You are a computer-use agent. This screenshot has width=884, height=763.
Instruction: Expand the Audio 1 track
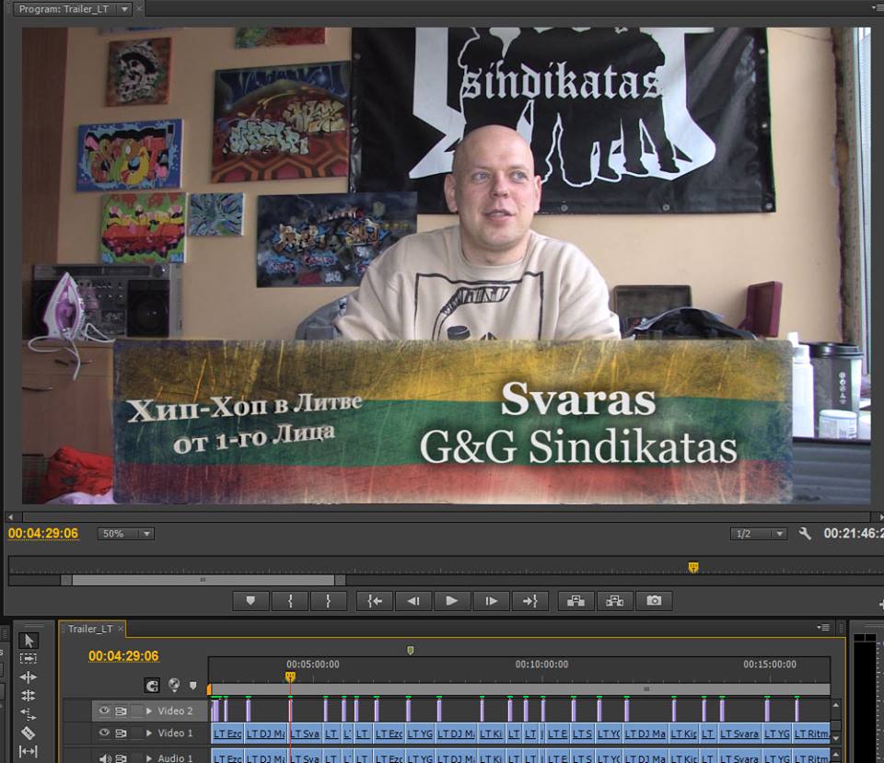click(x=149, y=758)
